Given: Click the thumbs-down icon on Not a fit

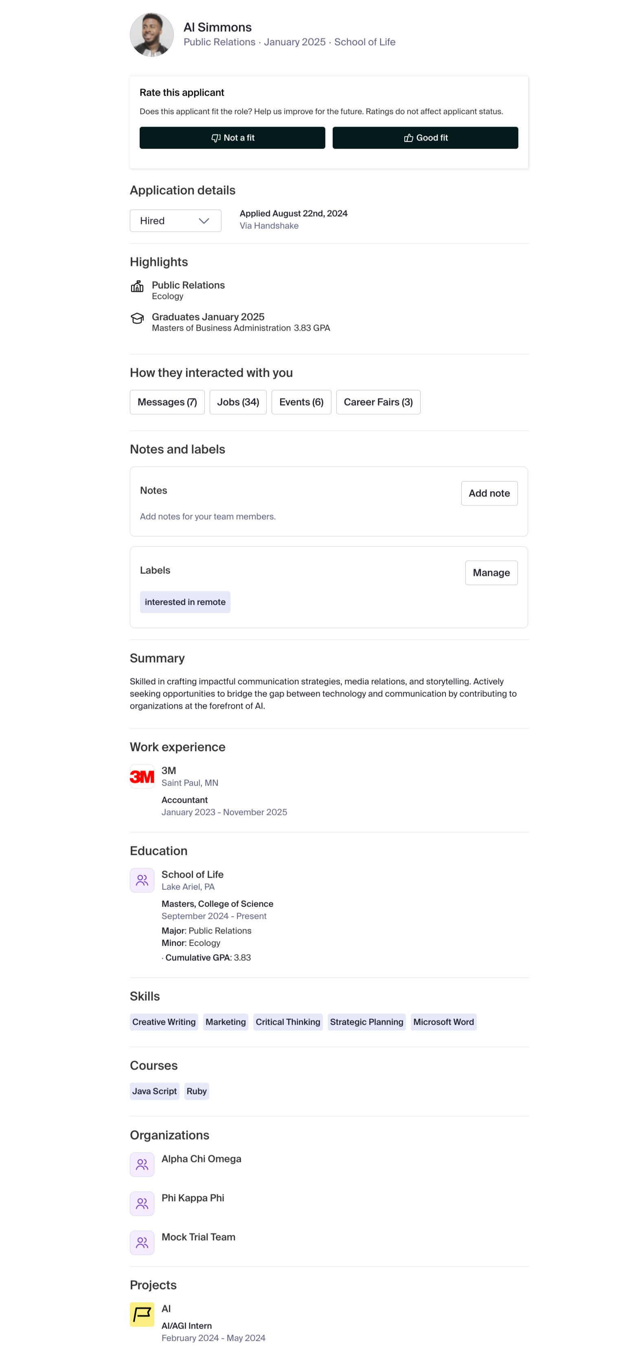Looking at the screenshot, I should [215, 138].
